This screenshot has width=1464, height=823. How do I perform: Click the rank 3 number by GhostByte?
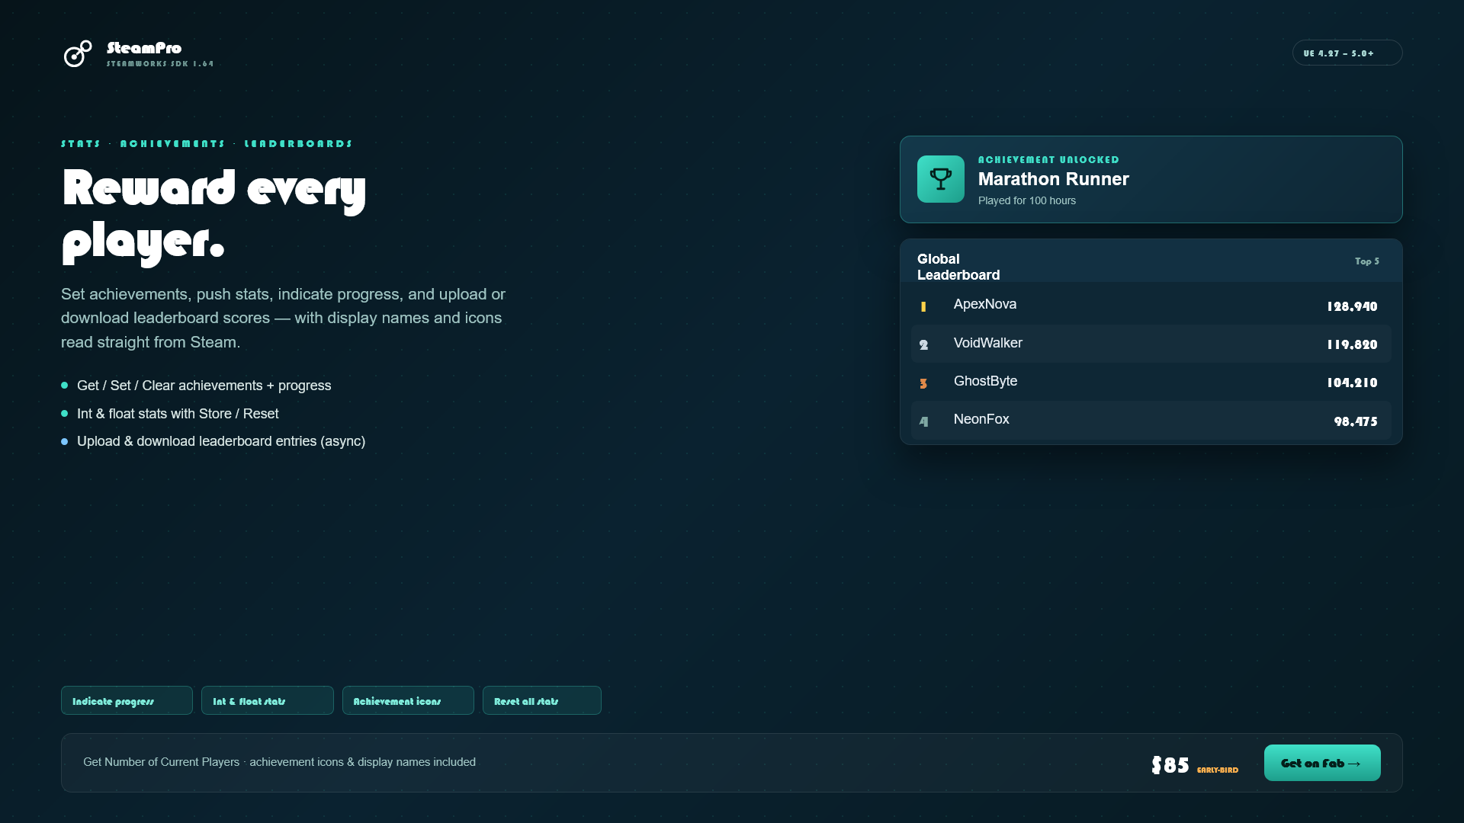923,383
